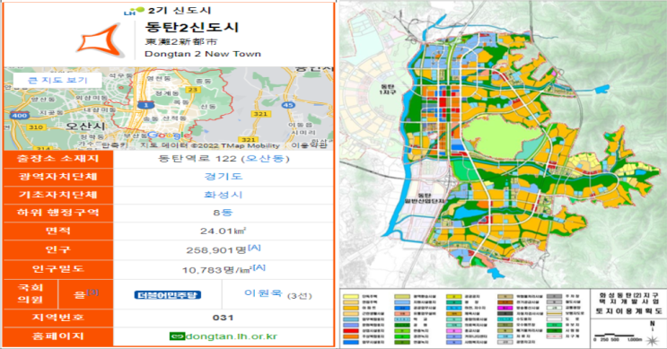Click the green homepage link icon
Viewport: 667px width, 349px height.
pyautogui.click(x=177, y=336)
